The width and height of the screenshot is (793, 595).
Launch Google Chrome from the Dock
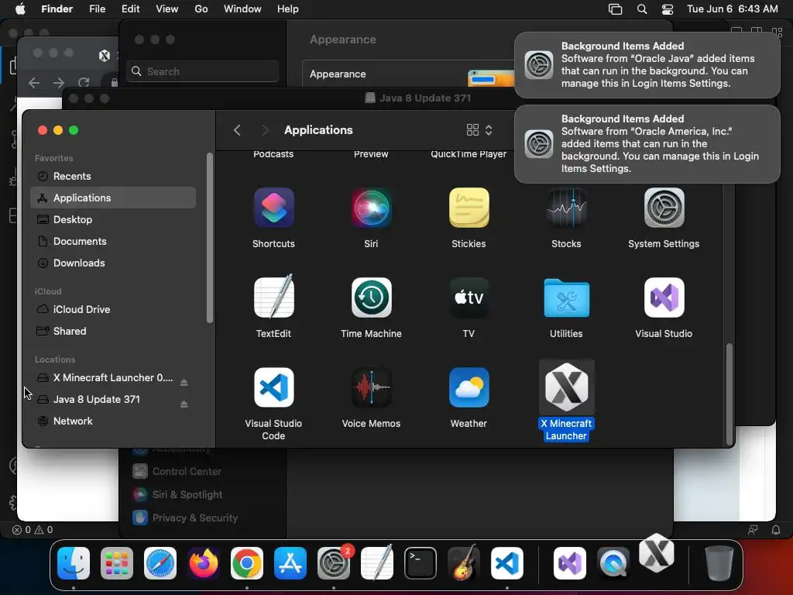(247, 563)
